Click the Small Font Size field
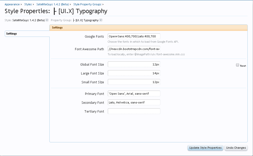 click(x=134, y=82)
